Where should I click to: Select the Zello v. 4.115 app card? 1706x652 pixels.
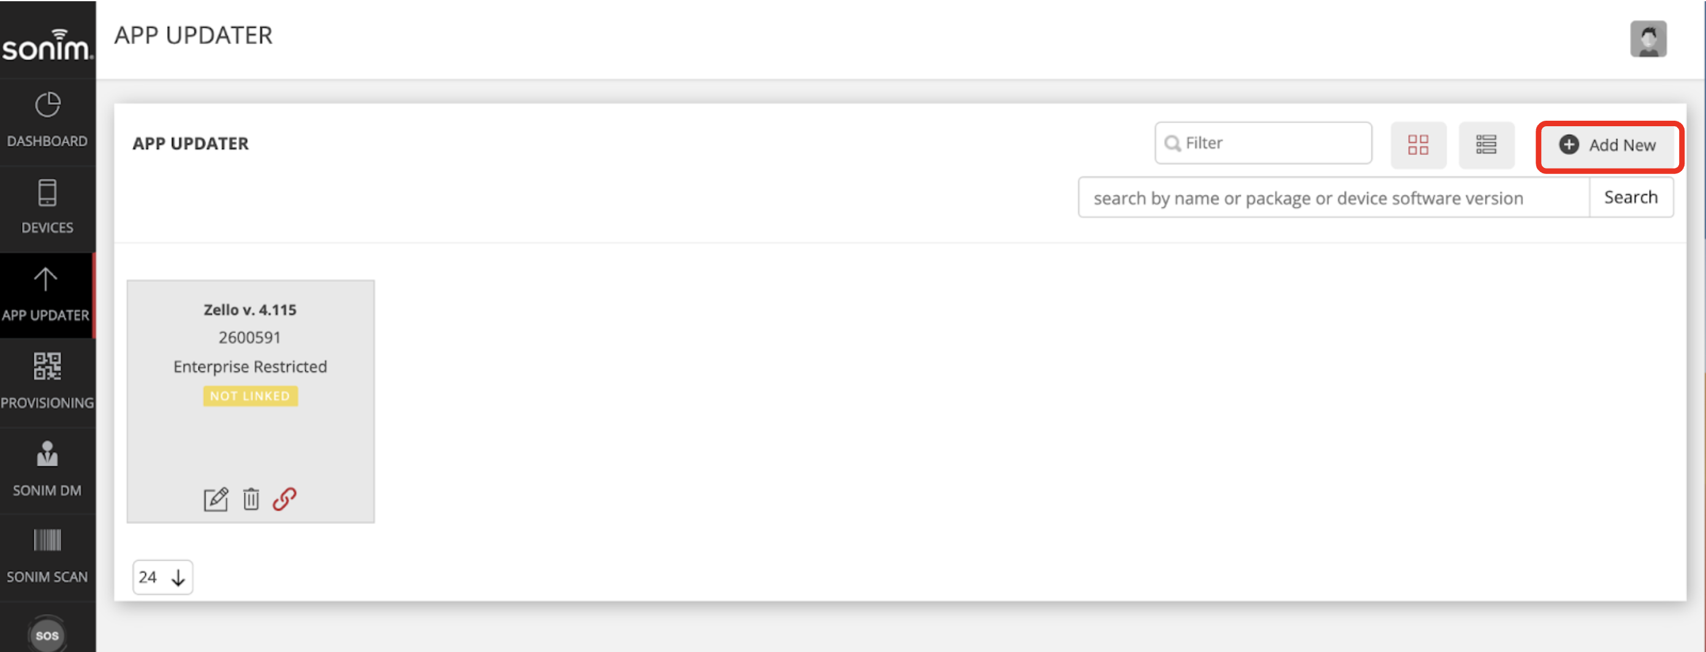(x=251, y=401)
